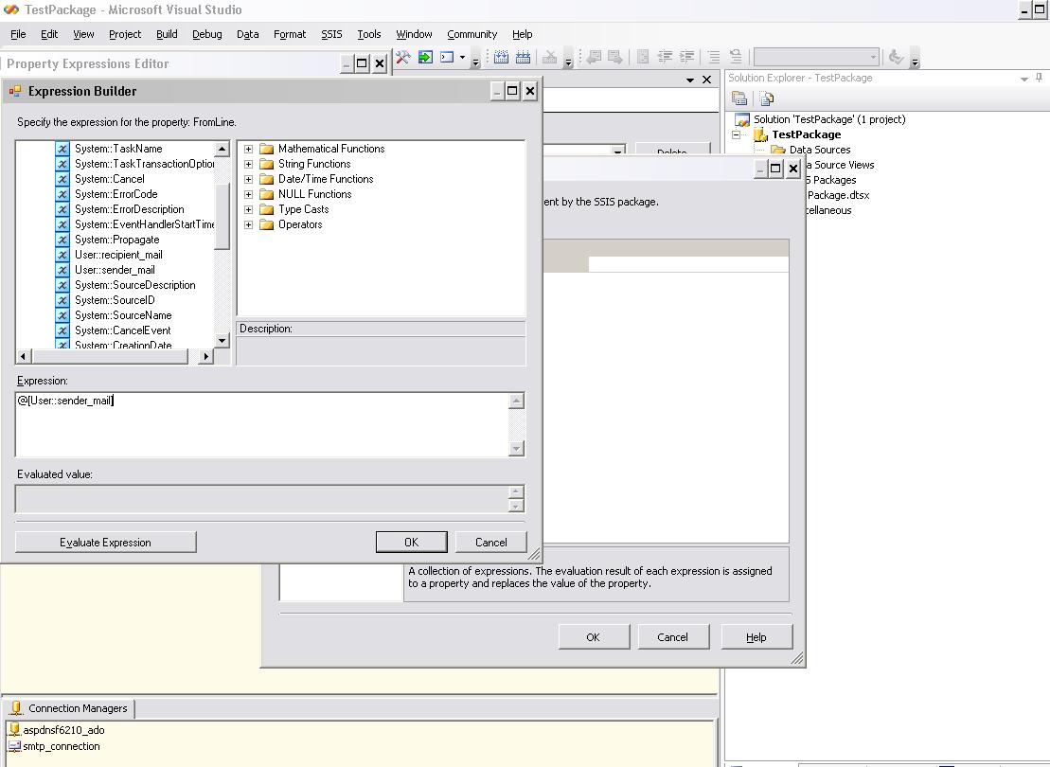The height and width of the screenshot is (767, 1050).
Task: Expand the Type Casts category
Action: (x=248, y=209)
